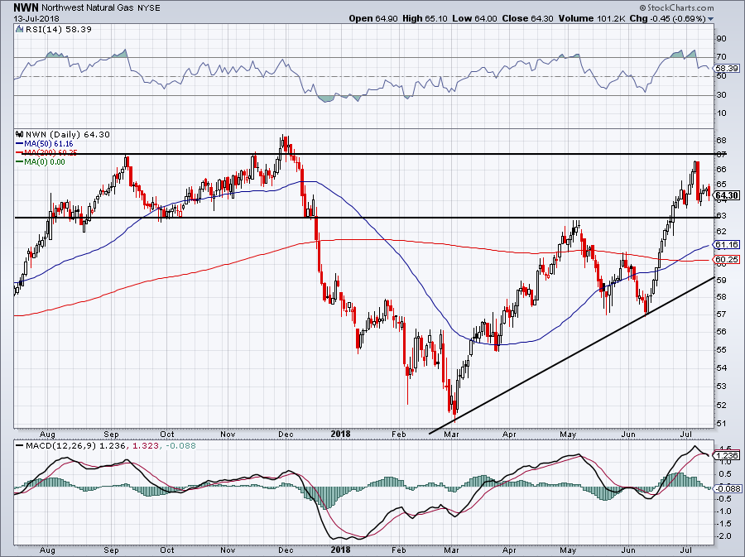Click the Northwest Natural Gas company name

coord(88,8)
